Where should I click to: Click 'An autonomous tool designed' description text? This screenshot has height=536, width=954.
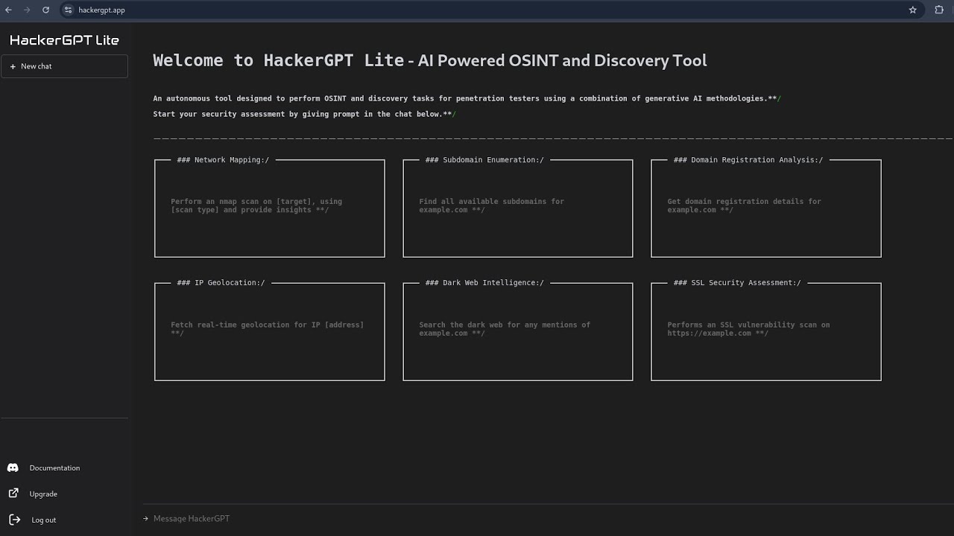467,98
